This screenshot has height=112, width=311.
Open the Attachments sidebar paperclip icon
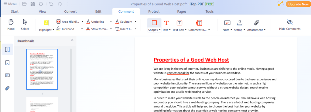point(7,88)
